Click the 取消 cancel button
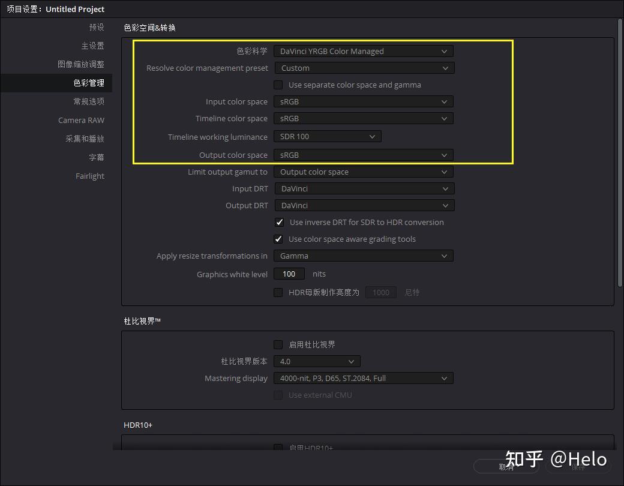The height and width of the screenshot is (486, 624). 506,466
